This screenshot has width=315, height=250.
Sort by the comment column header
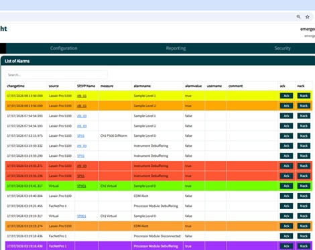(235, 86)
